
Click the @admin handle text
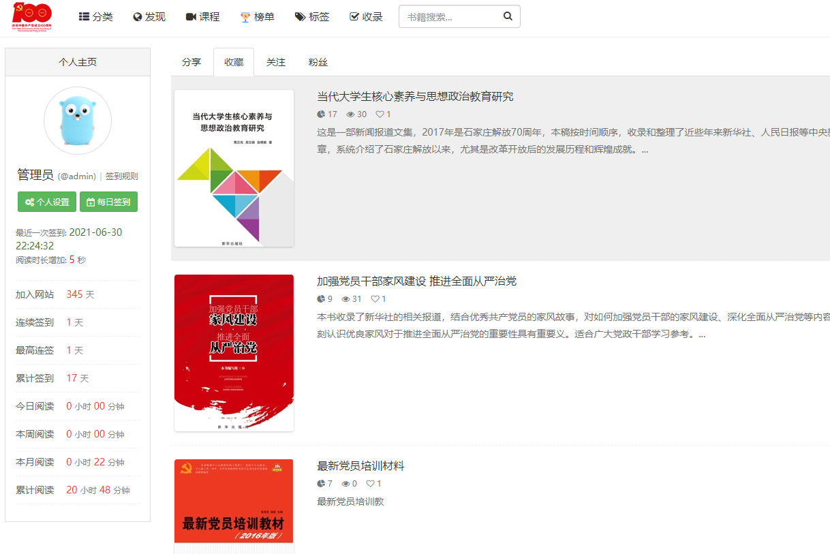pyautogui.click(x=77, y=176)
